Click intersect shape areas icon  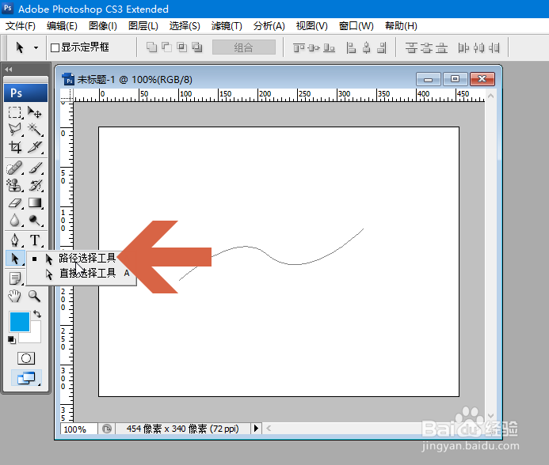pyautogui.click(x=182, y=47)
